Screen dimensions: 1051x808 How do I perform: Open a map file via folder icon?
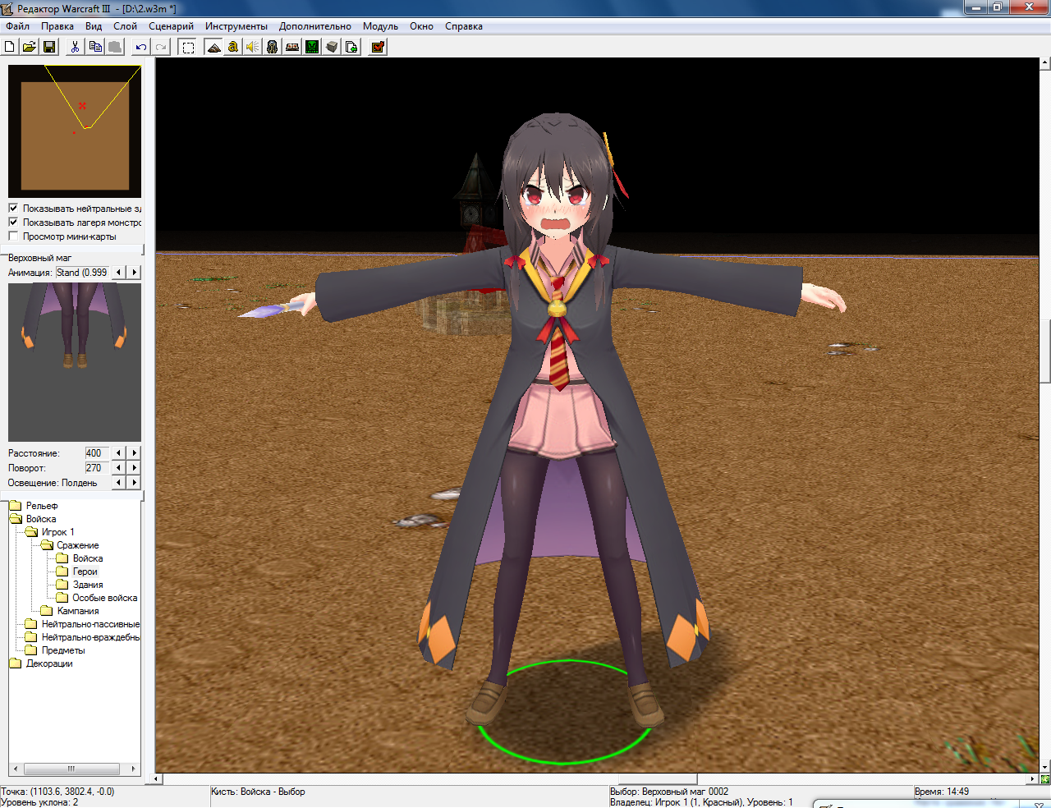pyautogui.click(x=29, y=47)
